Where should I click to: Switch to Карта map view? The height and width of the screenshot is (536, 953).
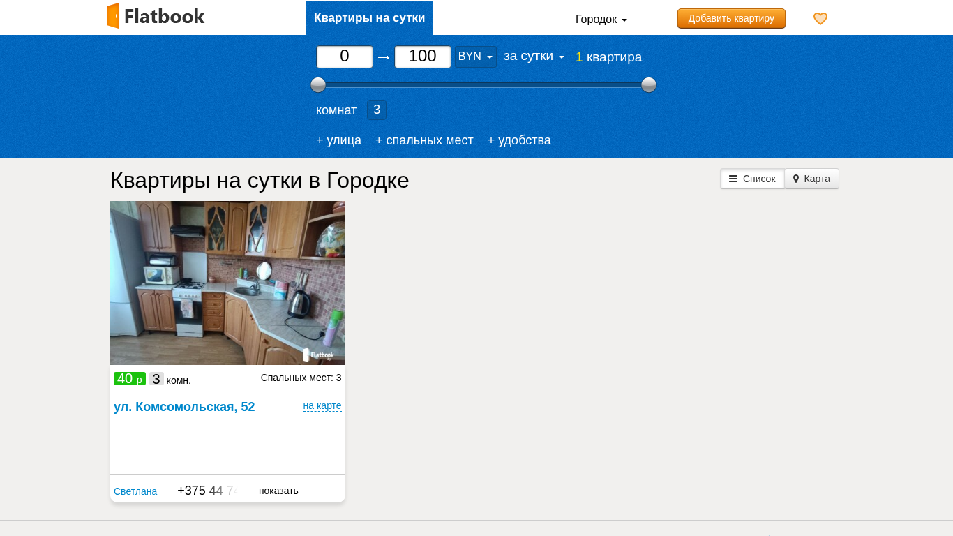(x=811, y=179)
